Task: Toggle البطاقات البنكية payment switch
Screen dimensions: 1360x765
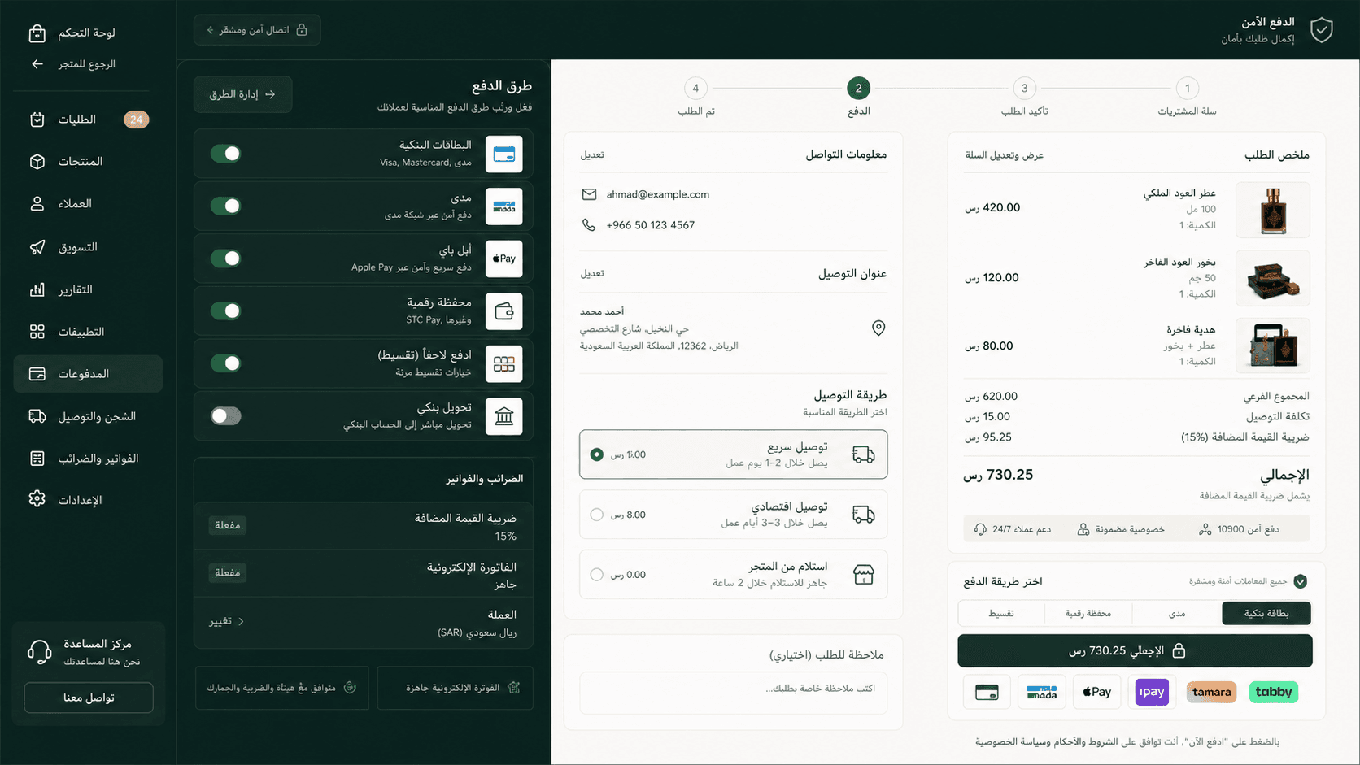Action: [225, 154]
